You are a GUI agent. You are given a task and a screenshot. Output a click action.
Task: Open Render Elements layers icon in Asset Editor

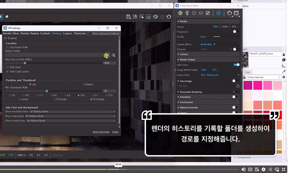coord(201,13)
